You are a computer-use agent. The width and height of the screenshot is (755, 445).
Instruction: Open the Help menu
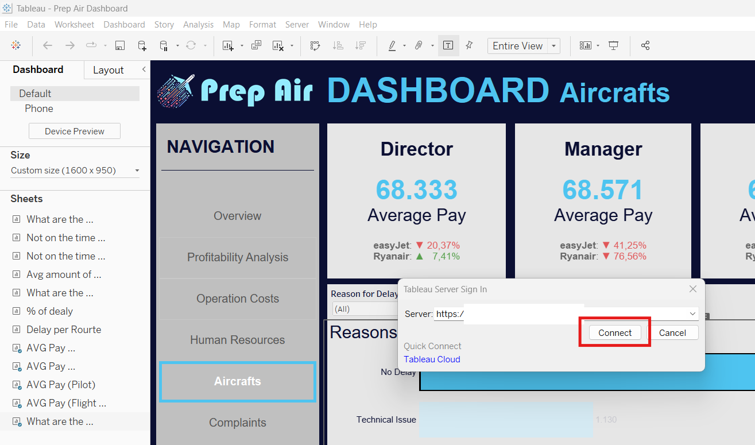click(x=368, y=25)
